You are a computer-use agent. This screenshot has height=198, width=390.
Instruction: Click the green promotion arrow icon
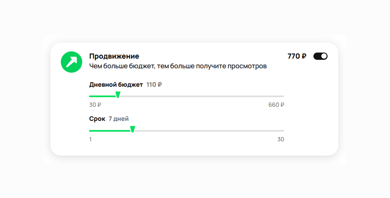[71, 62]
